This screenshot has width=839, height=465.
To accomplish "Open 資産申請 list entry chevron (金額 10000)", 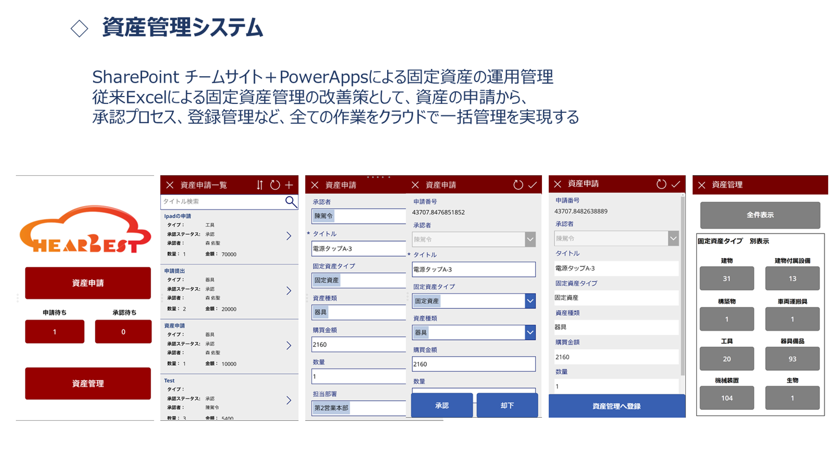I will pos(289,346).
